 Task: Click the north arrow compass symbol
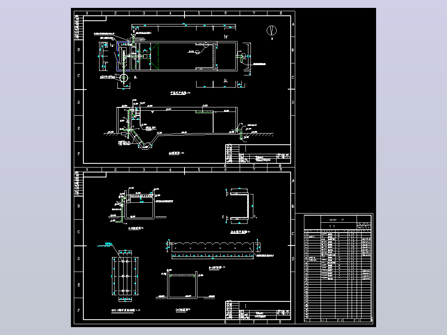[x=271, y=30]
